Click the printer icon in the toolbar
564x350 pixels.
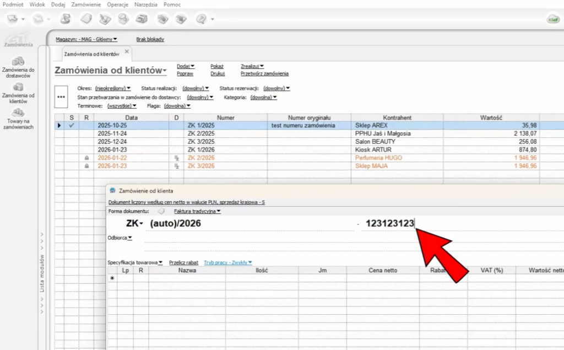(x=142, y=19)
